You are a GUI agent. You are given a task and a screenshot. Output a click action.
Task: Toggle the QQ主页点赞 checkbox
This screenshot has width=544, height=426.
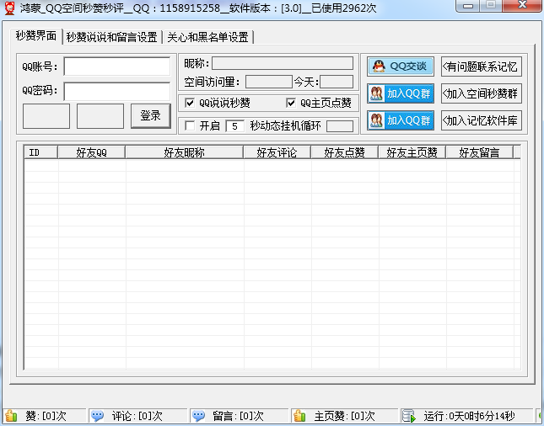pyautogui.click(x=292, y=103)
